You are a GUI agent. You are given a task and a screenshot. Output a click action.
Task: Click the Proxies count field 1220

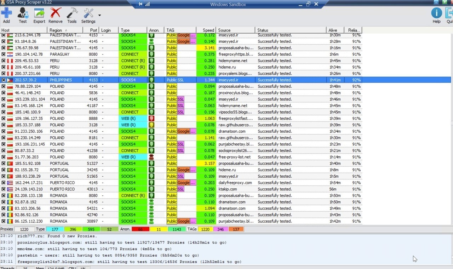pos(24,229)
